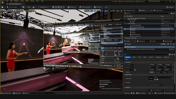176x99 pixels.
Task: Open the Tools menu
Action: coord(22,1)
